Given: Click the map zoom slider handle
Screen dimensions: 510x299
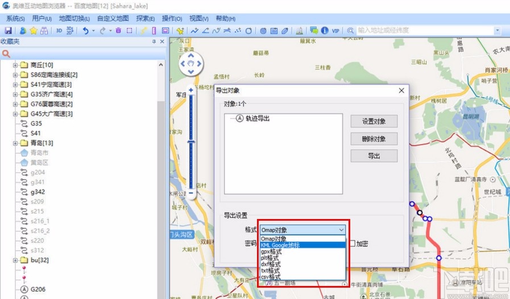Looking at the screenshot, I should pyautogui.click(x=191, y=142).
